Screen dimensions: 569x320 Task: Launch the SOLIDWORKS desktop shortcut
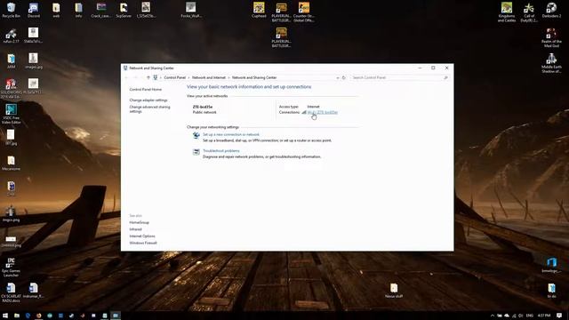coord(11,89)
